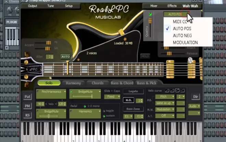Switch to Bass & Chord mode
Image resolution: width=226 pixels, height=142 pixels.
pos(122,83)
